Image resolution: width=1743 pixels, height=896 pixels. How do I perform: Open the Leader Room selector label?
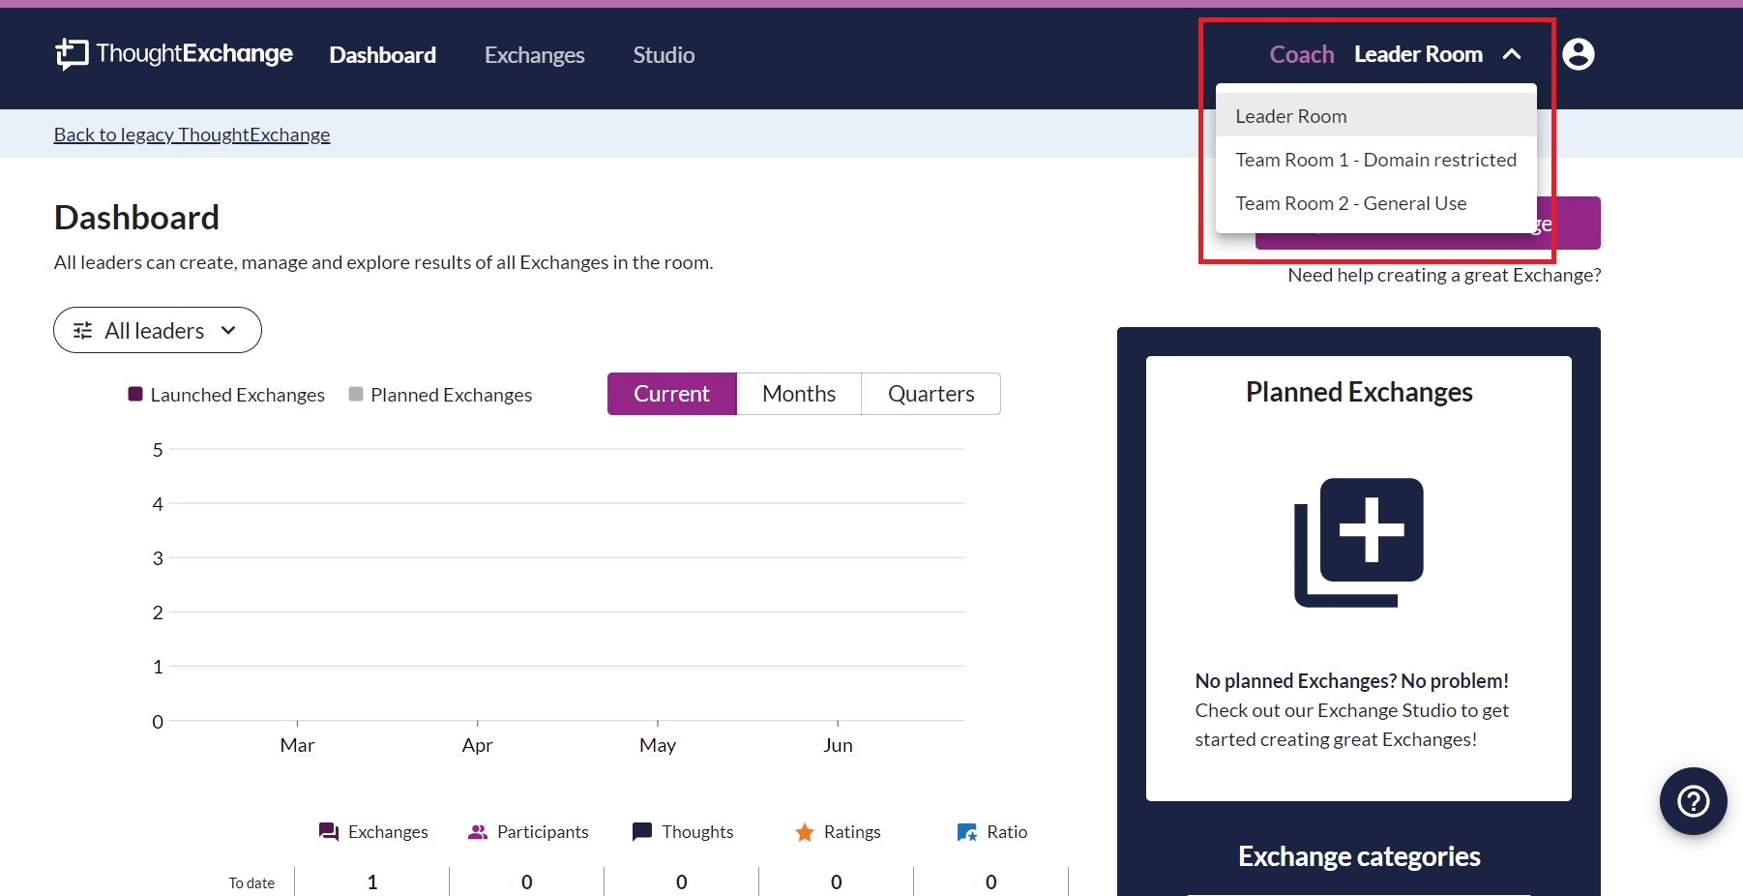(1418, 54)
